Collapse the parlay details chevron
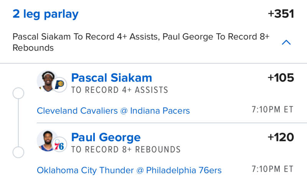307x181 pixels. point(286,43)
